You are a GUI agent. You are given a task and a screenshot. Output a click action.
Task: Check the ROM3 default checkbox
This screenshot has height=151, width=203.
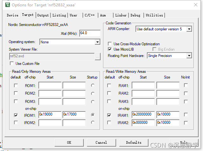(16, 101)
